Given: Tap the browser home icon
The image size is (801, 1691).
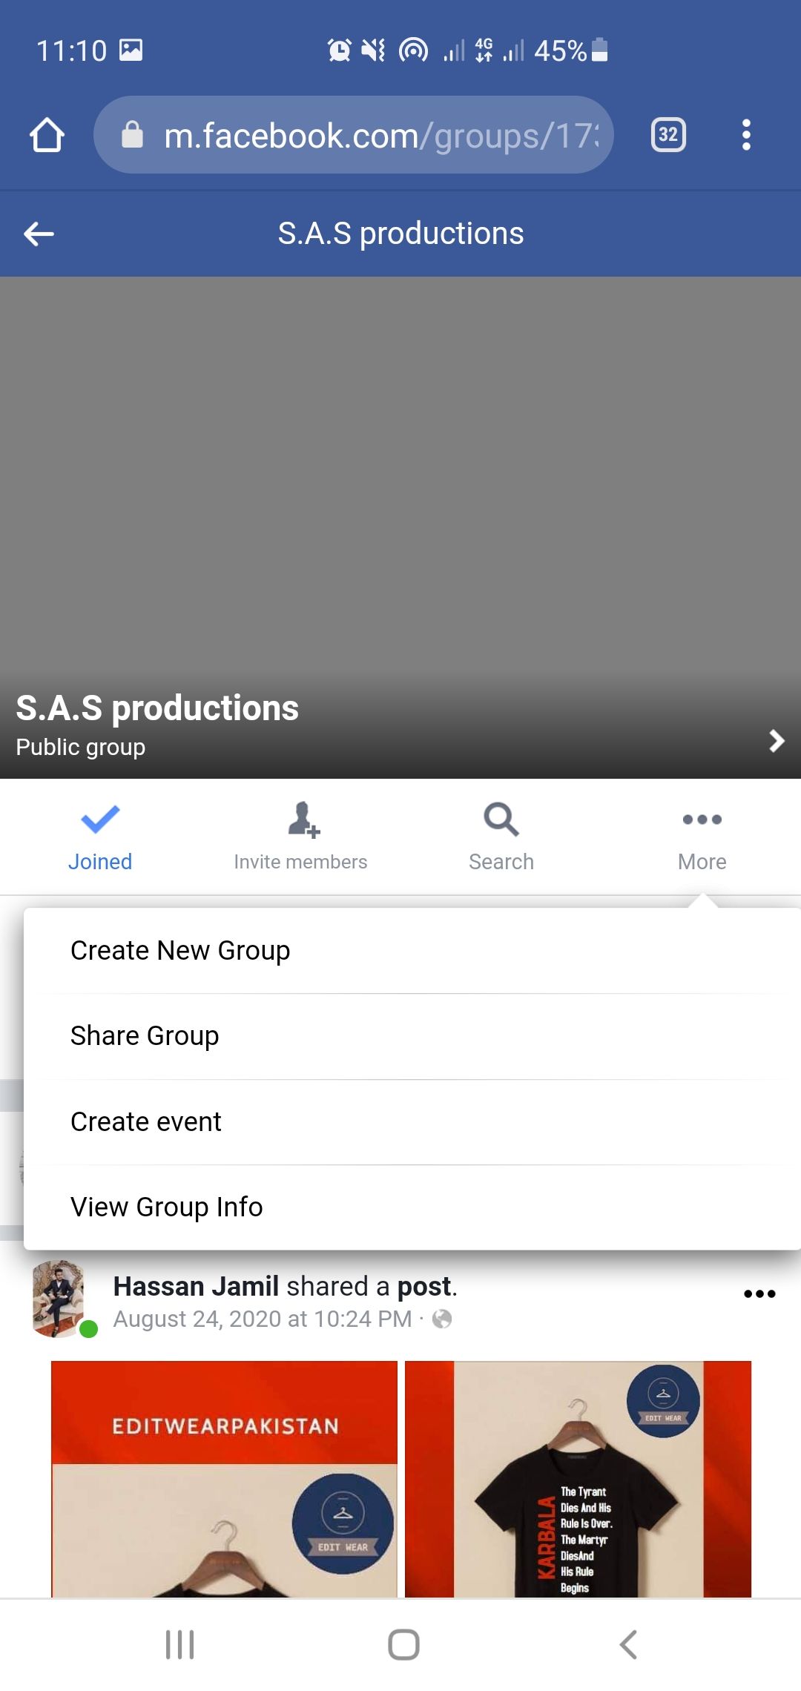Looking at the screenshot, I should click(x=47, y=135).
